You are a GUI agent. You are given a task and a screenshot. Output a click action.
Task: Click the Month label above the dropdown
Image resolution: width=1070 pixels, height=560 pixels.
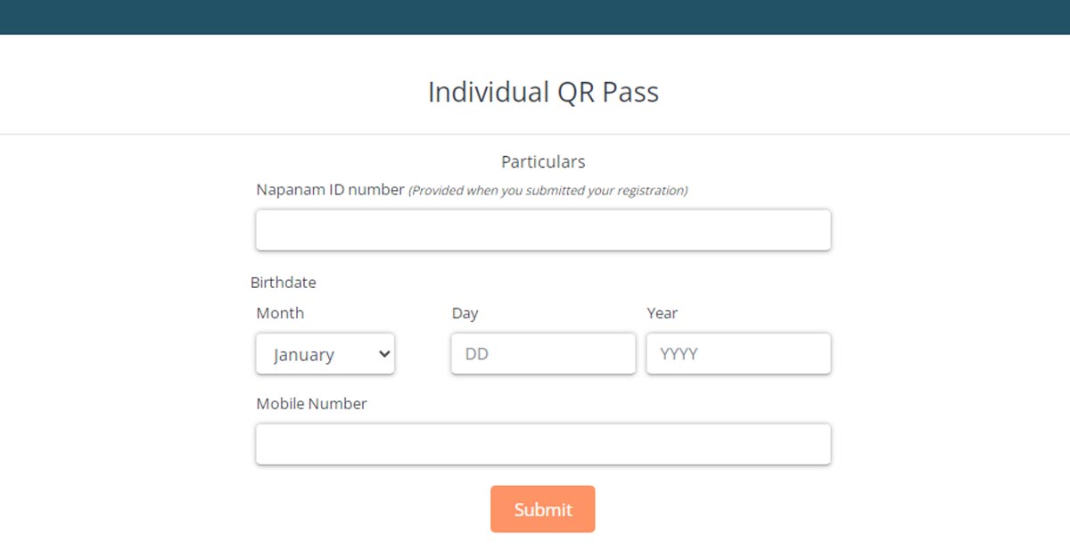[x=280, y=313]
